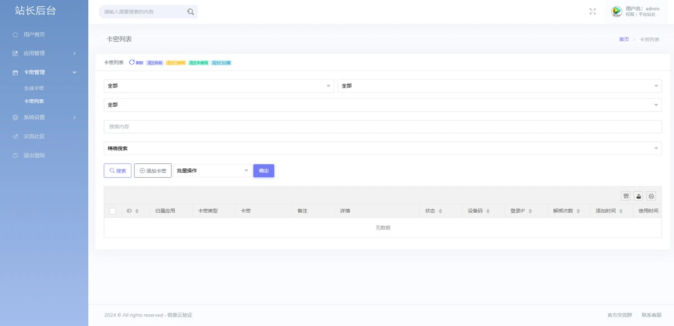This screenshot has width=674, height=326.
Task: Click the admin user avatar
Action: click(617, 11)
